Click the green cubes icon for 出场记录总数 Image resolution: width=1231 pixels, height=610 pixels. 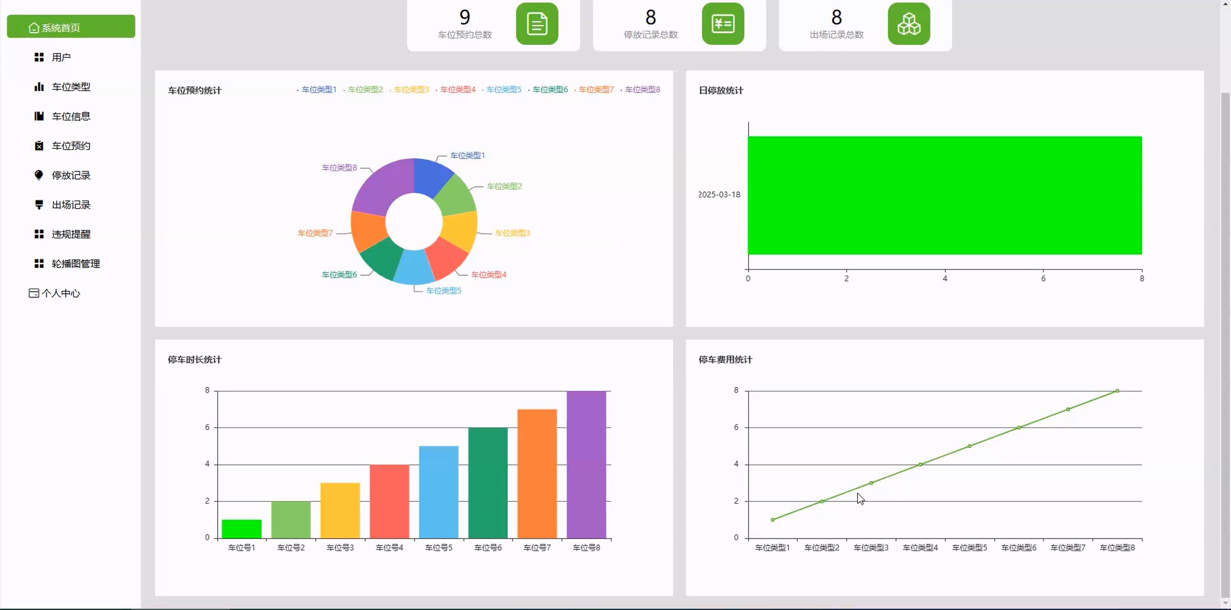click(x=908, y=24)
